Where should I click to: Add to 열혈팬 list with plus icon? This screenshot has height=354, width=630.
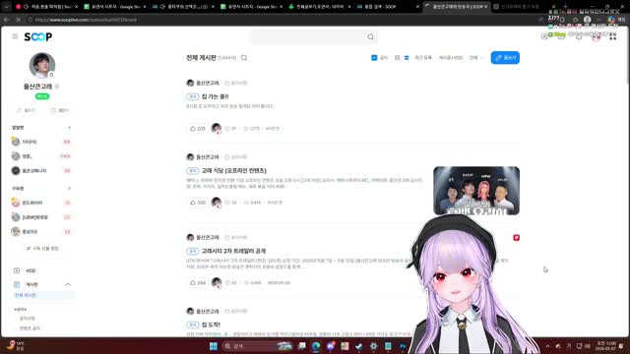pyautogui.click(x=69, y=128)
